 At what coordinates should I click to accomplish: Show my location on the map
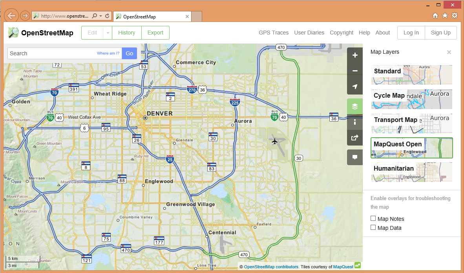(x=355, y=87)
